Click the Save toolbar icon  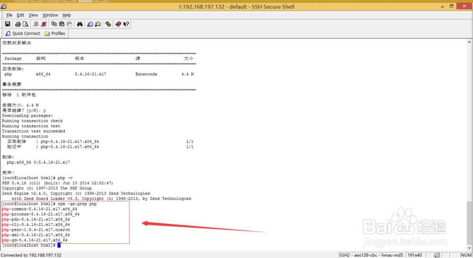[8, 24]
